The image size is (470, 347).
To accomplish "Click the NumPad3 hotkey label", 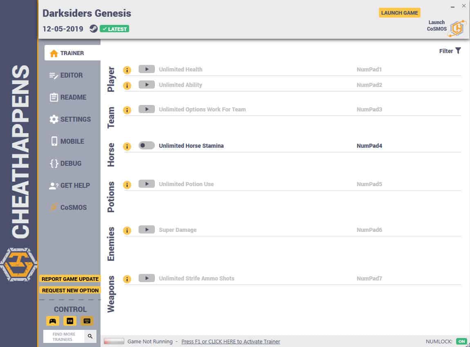I will (x=369, y=109).
